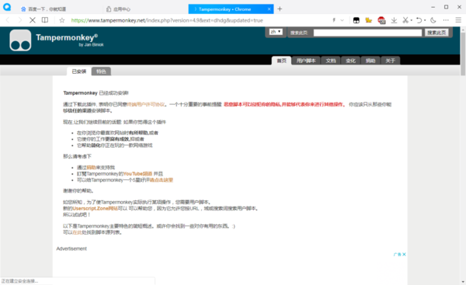Toggle night mode moon icon
The image size is (466, 285).
point(433,20)
